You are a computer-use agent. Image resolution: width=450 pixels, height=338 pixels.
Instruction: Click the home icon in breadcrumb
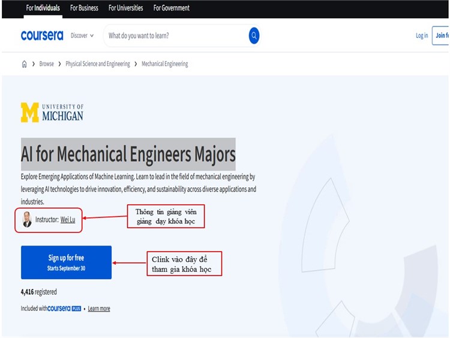click(x=25, y=64)
